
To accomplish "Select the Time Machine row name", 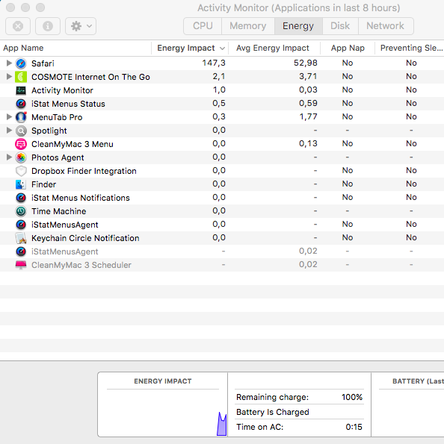I will [x=59, y=211].
